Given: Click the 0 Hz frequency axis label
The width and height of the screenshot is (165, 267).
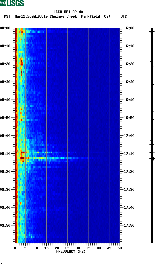Looking at the screenshot, I should 15,248.
